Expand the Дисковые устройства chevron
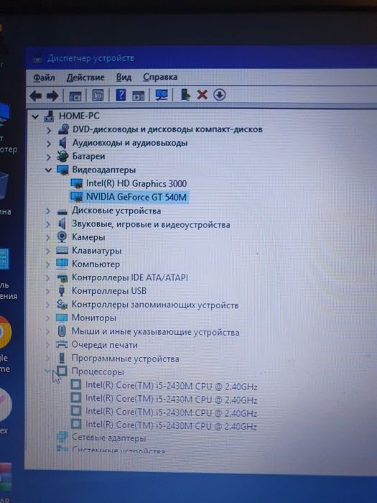The height and width of the screenshot is (503, 377). (48, 211)
